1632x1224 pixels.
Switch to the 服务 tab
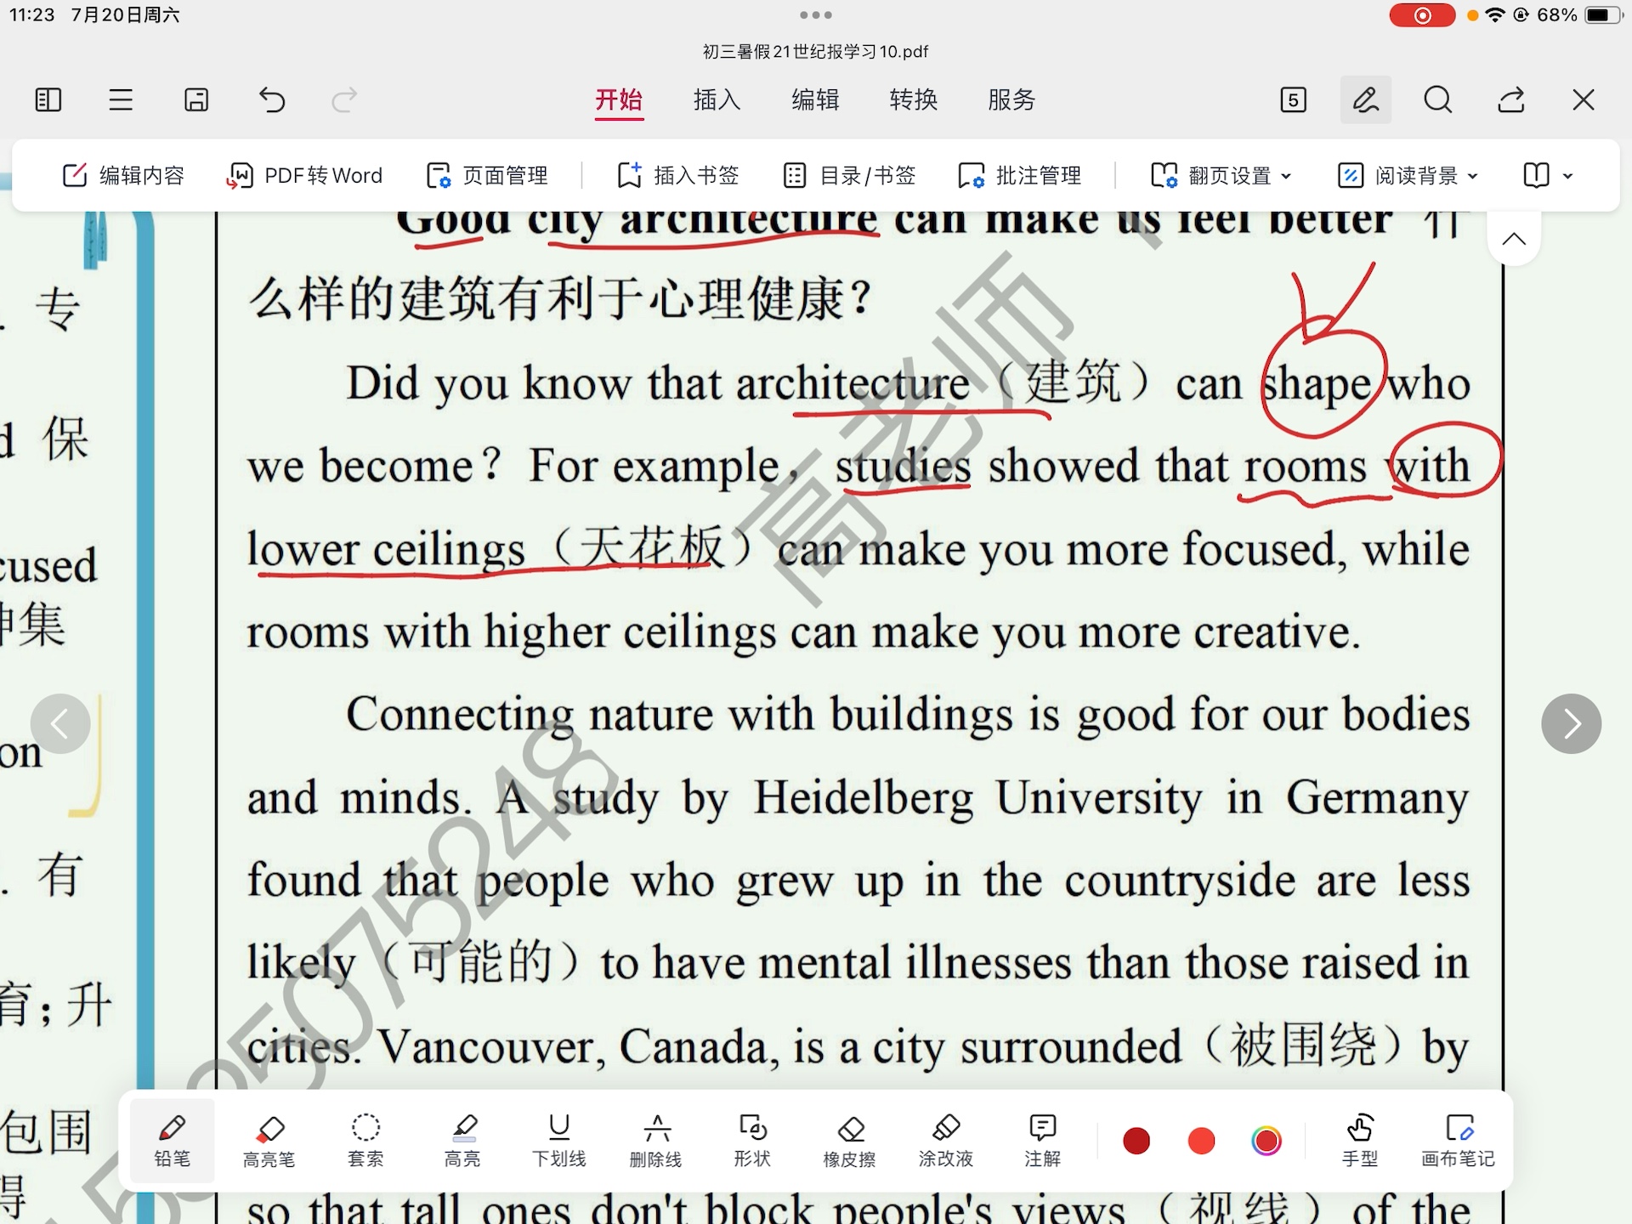1011,100
